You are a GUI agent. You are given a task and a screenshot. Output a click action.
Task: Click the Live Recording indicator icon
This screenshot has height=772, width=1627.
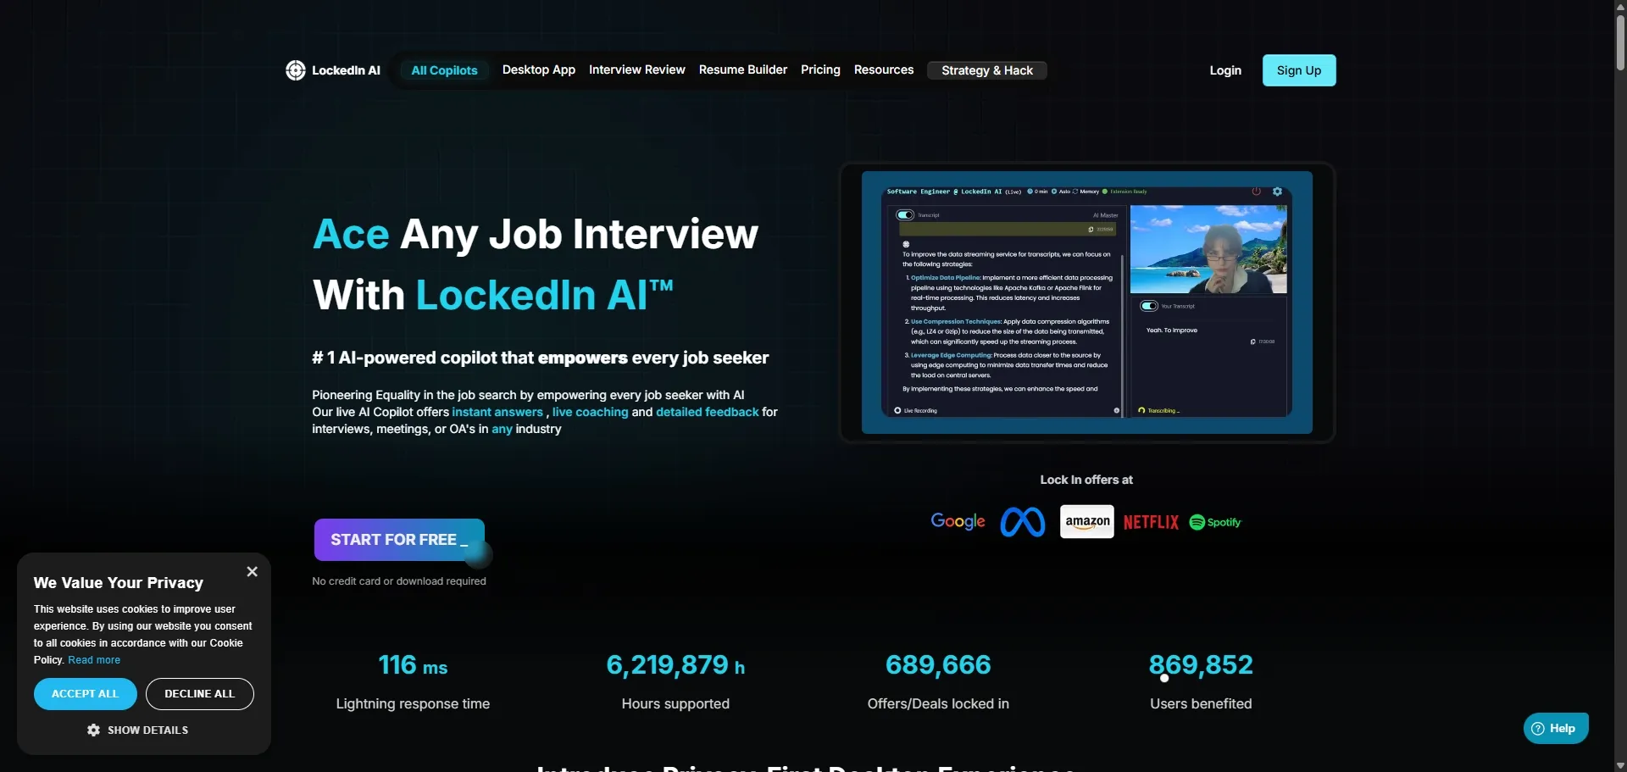point(897,411)
